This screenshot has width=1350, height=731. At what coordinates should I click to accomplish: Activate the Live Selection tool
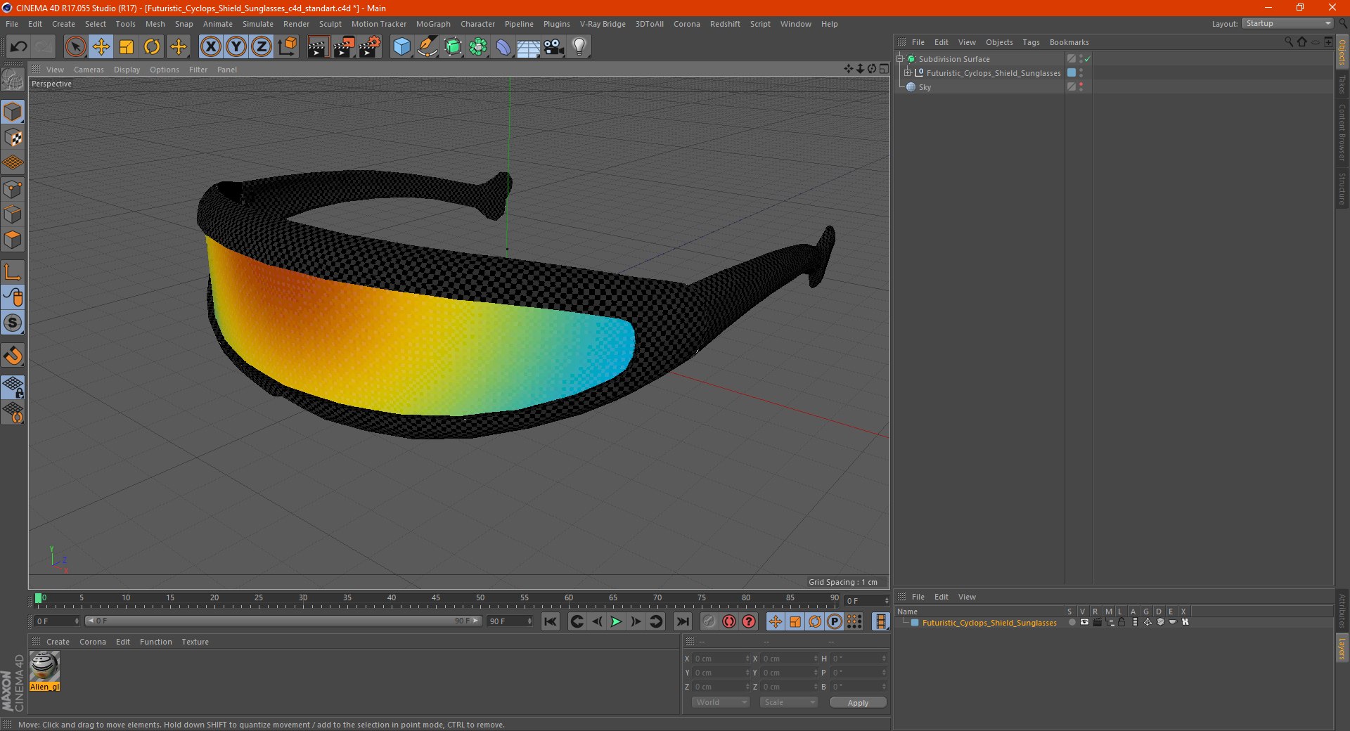tap(75, 47)
